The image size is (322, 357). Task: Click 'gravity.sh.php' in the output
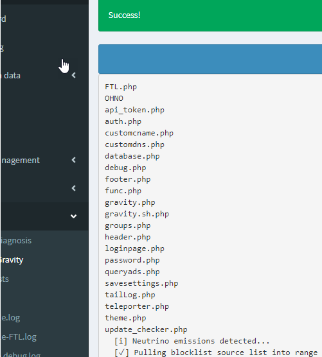[x=137, y=214]
